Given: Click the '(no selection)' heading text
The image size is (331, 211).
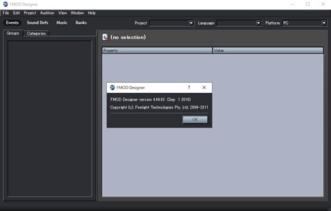Looking at the screenshot, I should (x=128, y=37).
